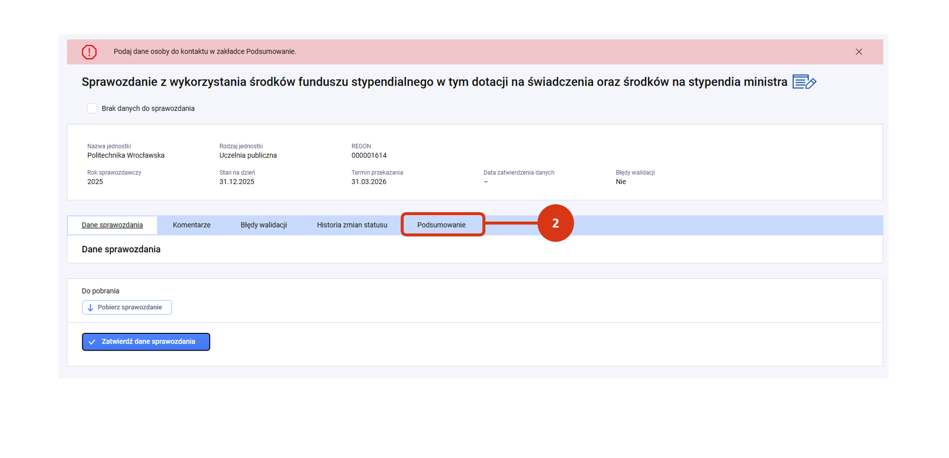Click the red warning icon in the alert banner
The height and width of the screenshot is (458, 949).
(89, 52)
